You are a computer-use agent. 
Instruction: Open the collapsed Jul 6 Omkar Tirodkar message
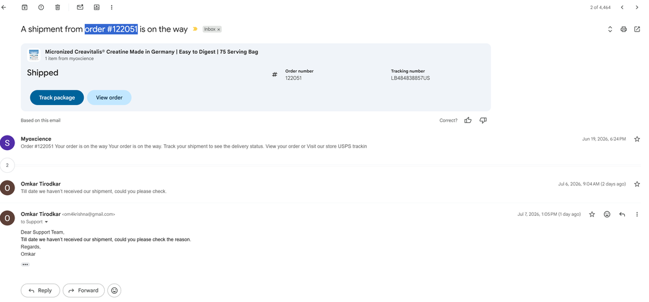321,187
